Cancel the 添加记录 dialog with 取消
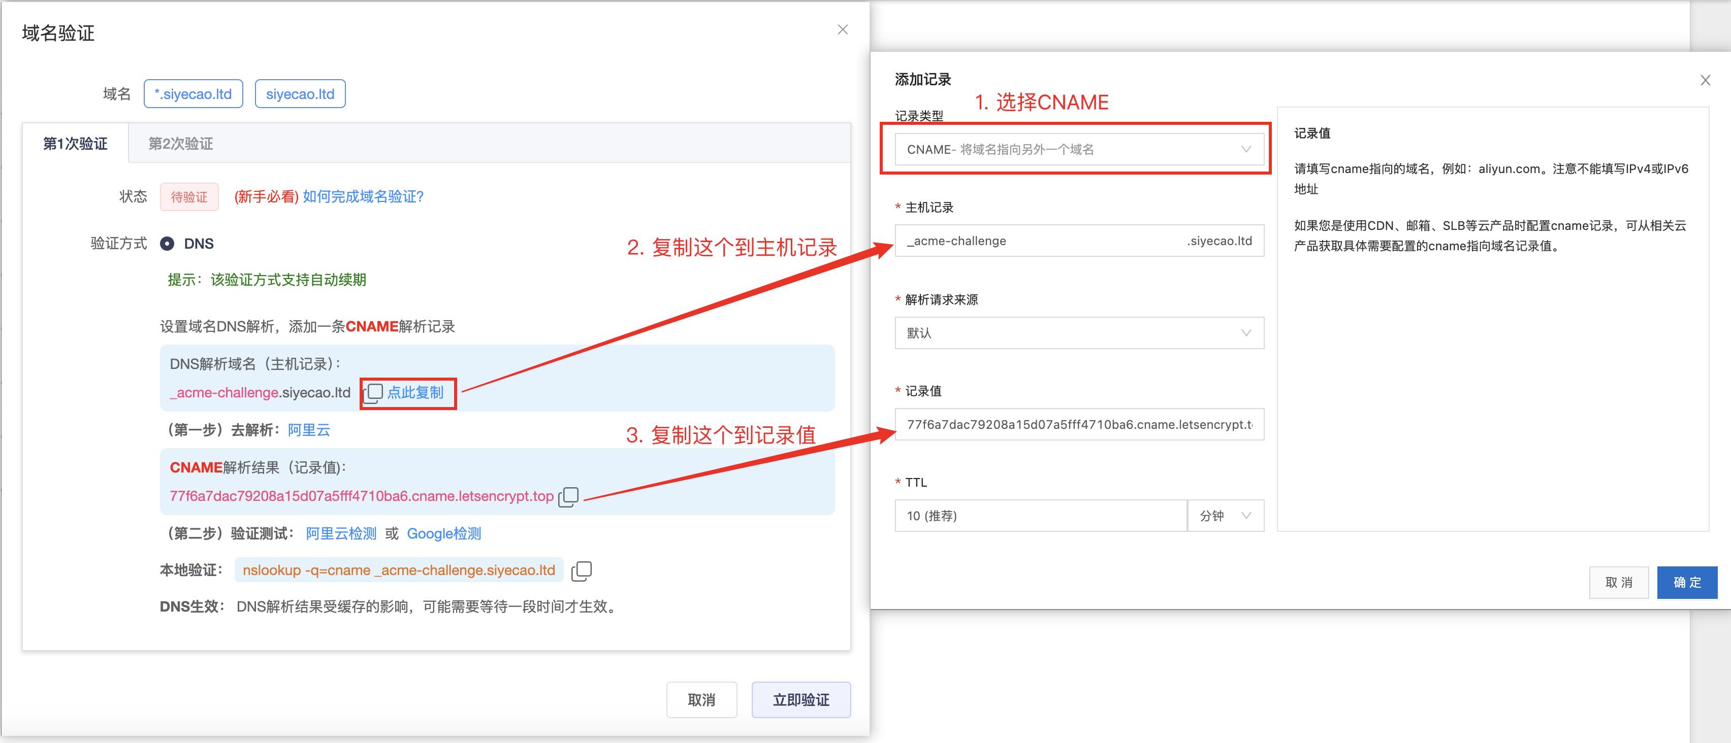Viewport: 1731px width, 743px height. click(1618, 582)
